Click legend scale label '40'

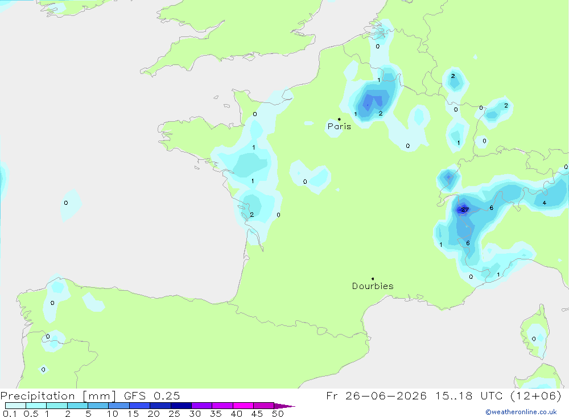[x=236, y=414]
